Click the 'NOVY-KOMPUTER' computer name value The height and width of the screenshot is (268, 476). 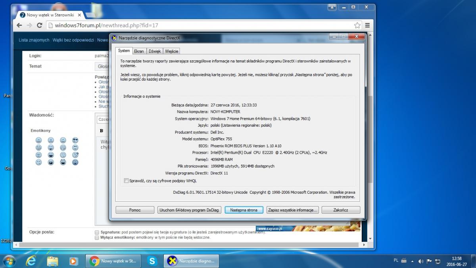pyautogui.click(x=225, y=112)
